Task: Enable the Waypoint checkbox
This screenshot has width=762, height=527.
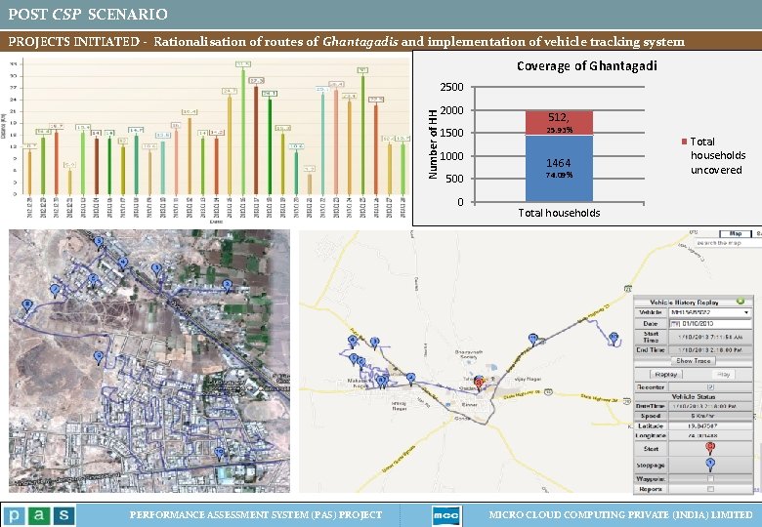Action: tap(710, 479)
